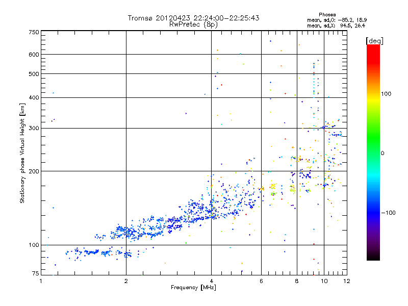Click the x-axis tick label '6'
The height and width of the screenshot is (306, 408).
tap(261, 281)
